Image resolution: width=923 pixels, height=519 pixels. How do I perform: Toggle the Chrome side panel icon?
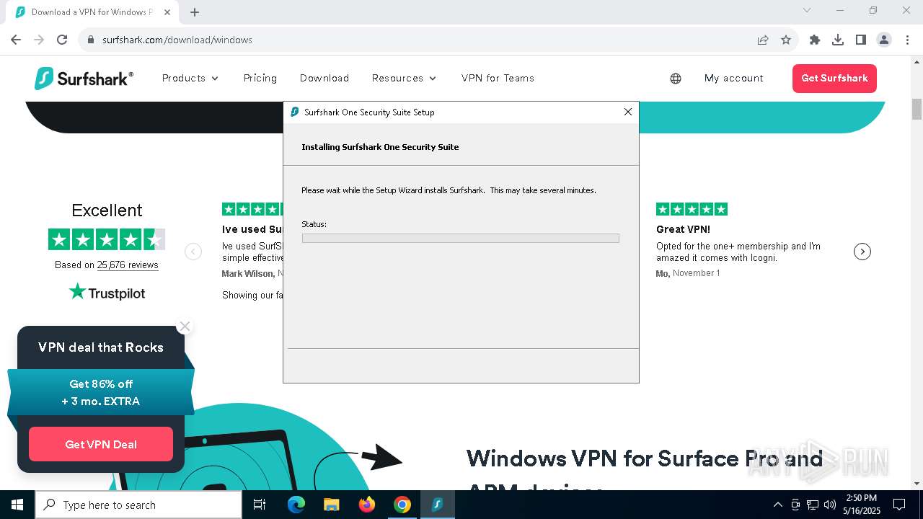coord(861,40)
